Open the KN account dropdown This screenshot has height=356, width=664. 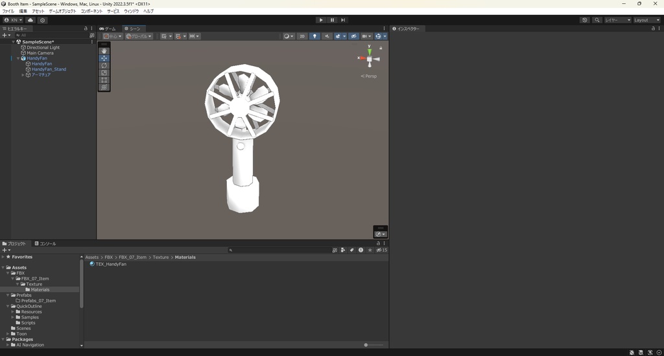click(13, 20)
